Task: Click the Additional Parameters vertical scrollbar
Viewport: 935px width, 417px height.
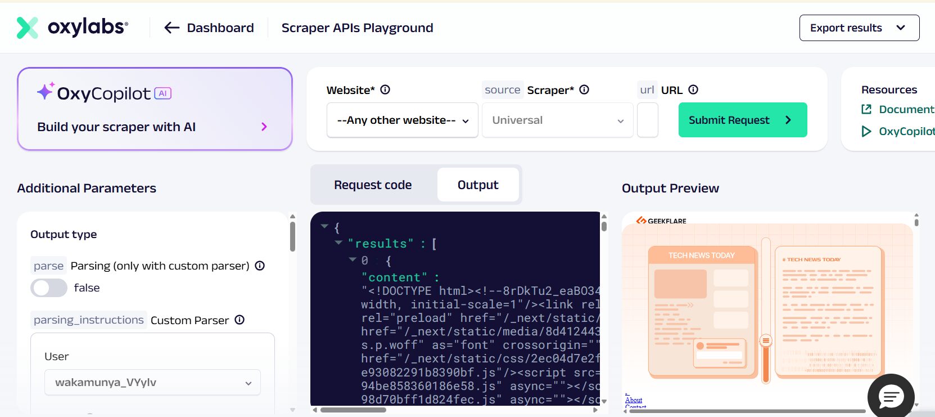Action: [292, 236]
